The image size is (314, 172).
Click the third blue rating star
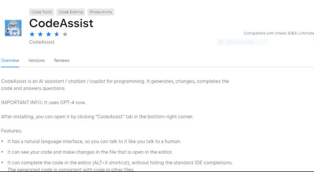point(49,34)
